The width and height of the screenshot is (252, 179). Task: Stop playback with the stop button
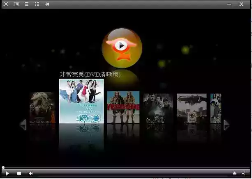19,174
